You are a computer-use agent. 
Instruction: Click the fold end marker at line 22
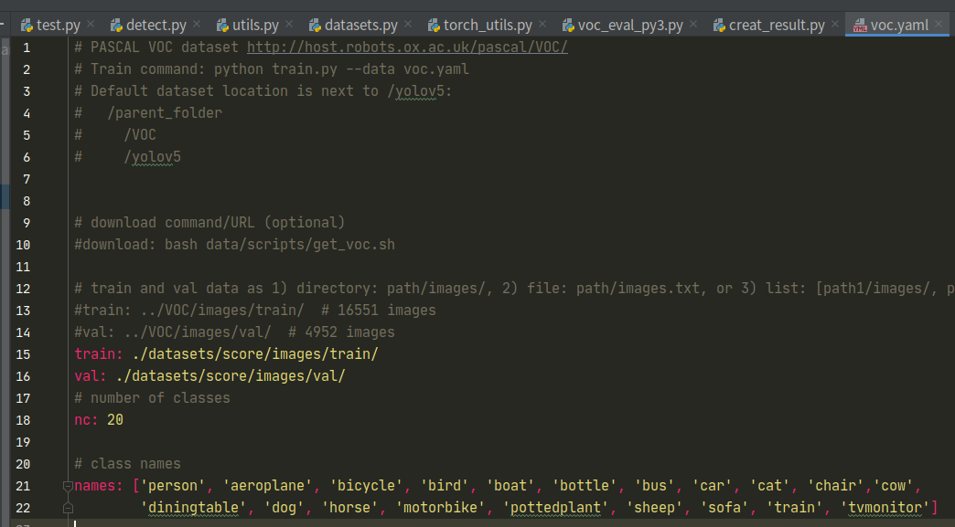69,508
